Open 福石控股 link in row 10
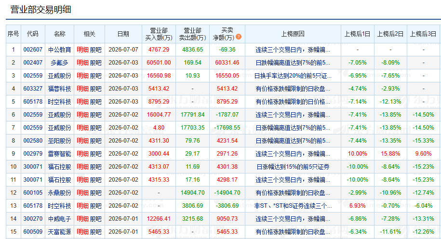Image resolution: width=441 pixels, height=239 pixels. [x=60, y=166]
